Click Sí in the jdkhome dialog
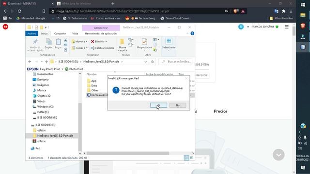This screenshot has width=310, height=174. (x=158, y=105)
